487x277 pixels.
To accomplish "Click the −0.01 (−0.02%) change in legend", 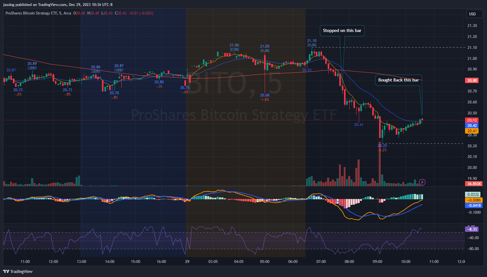I will tap(141, 13).
